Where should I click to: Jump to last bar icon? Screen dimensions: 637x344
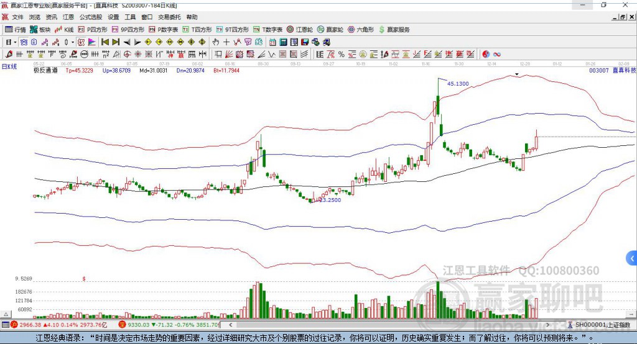click(116, 42)
